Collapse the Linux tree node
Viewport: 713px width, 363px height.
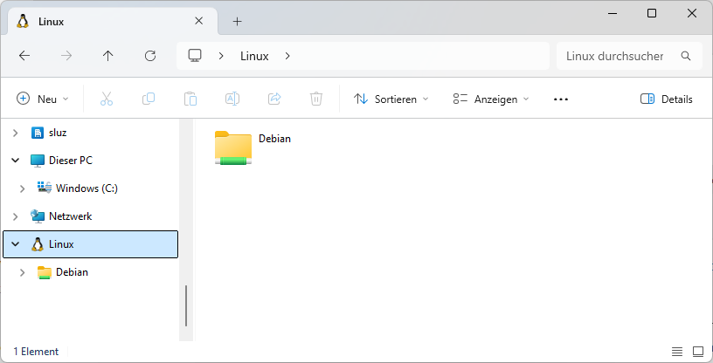click(x=16, y=244)
